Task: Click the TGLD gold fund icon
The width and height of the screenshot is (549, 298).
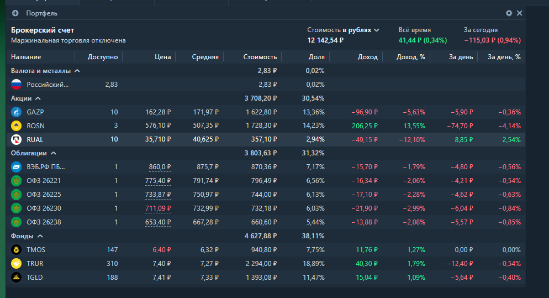Action: (16, 278)
